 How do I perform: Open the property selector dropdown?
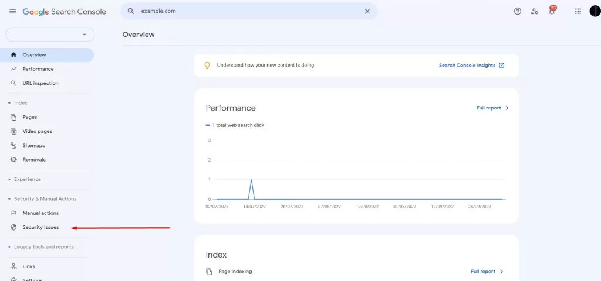pyautogui.click(x=50, y=35)
